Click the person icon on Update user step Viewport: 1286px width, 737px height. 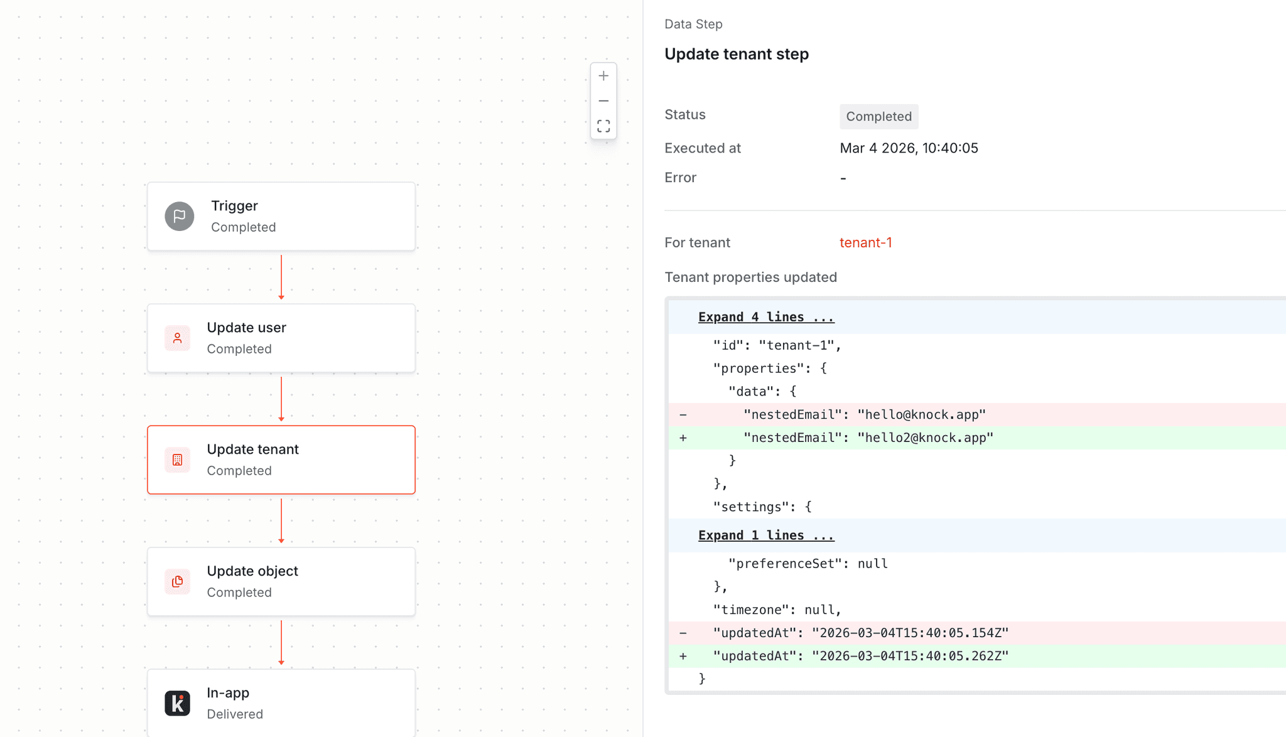178,338
